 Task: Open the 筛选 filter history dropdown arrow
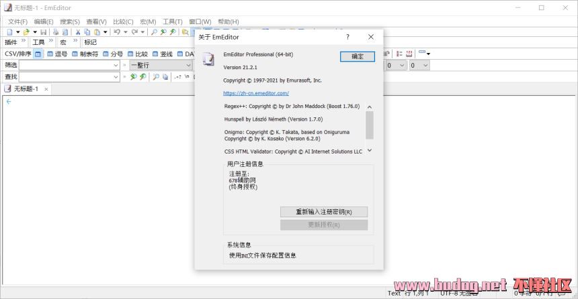(116, 66)
